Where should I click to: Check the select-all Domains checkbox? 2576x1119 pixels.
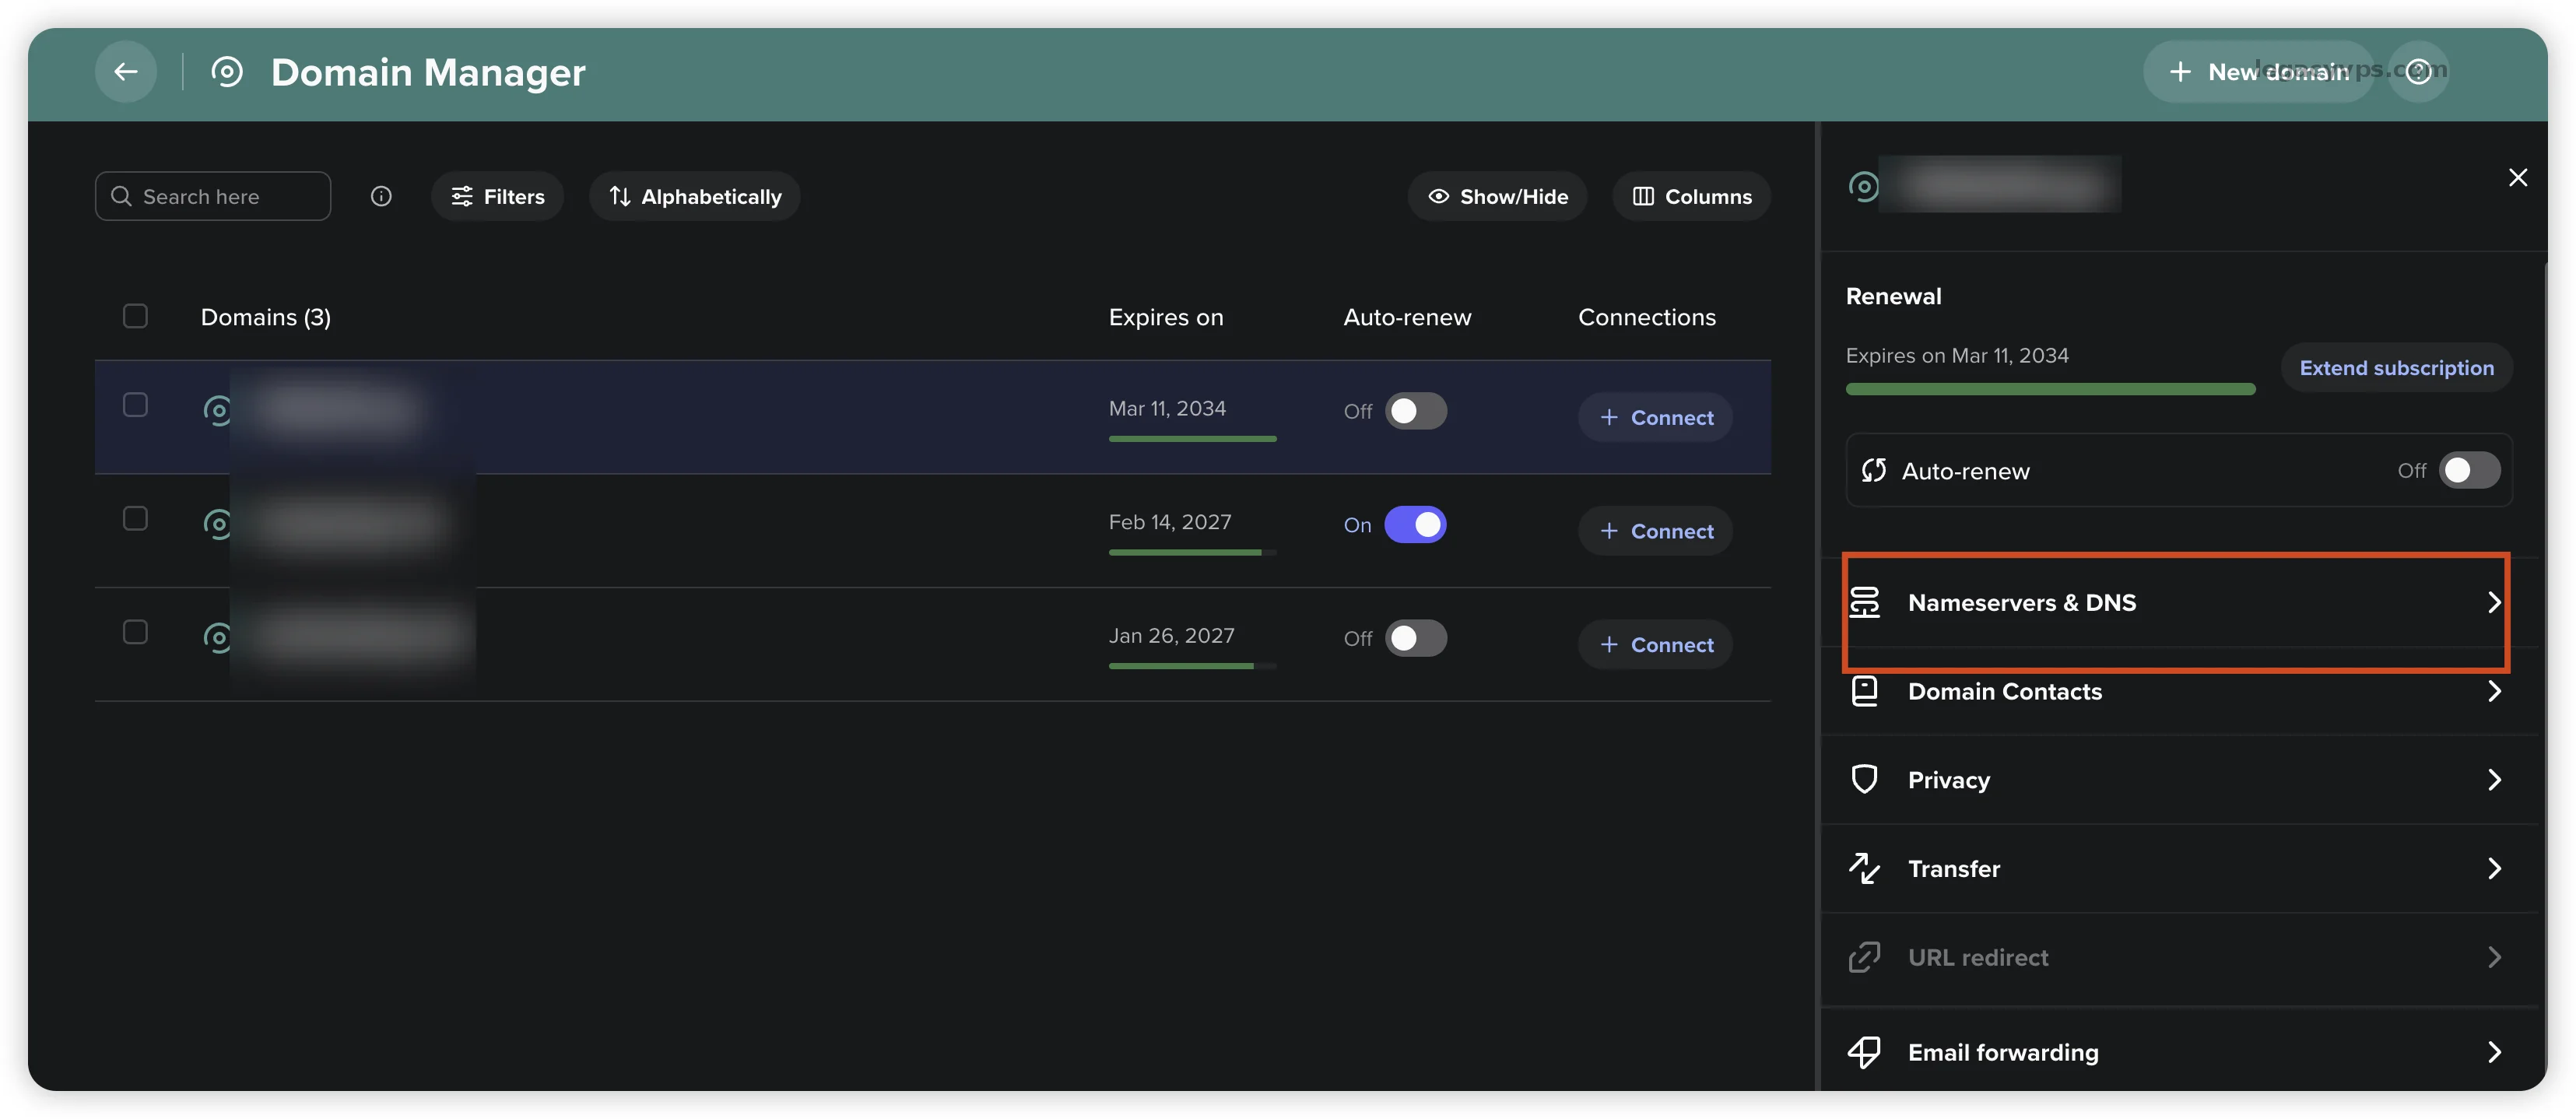coord(135,316)
